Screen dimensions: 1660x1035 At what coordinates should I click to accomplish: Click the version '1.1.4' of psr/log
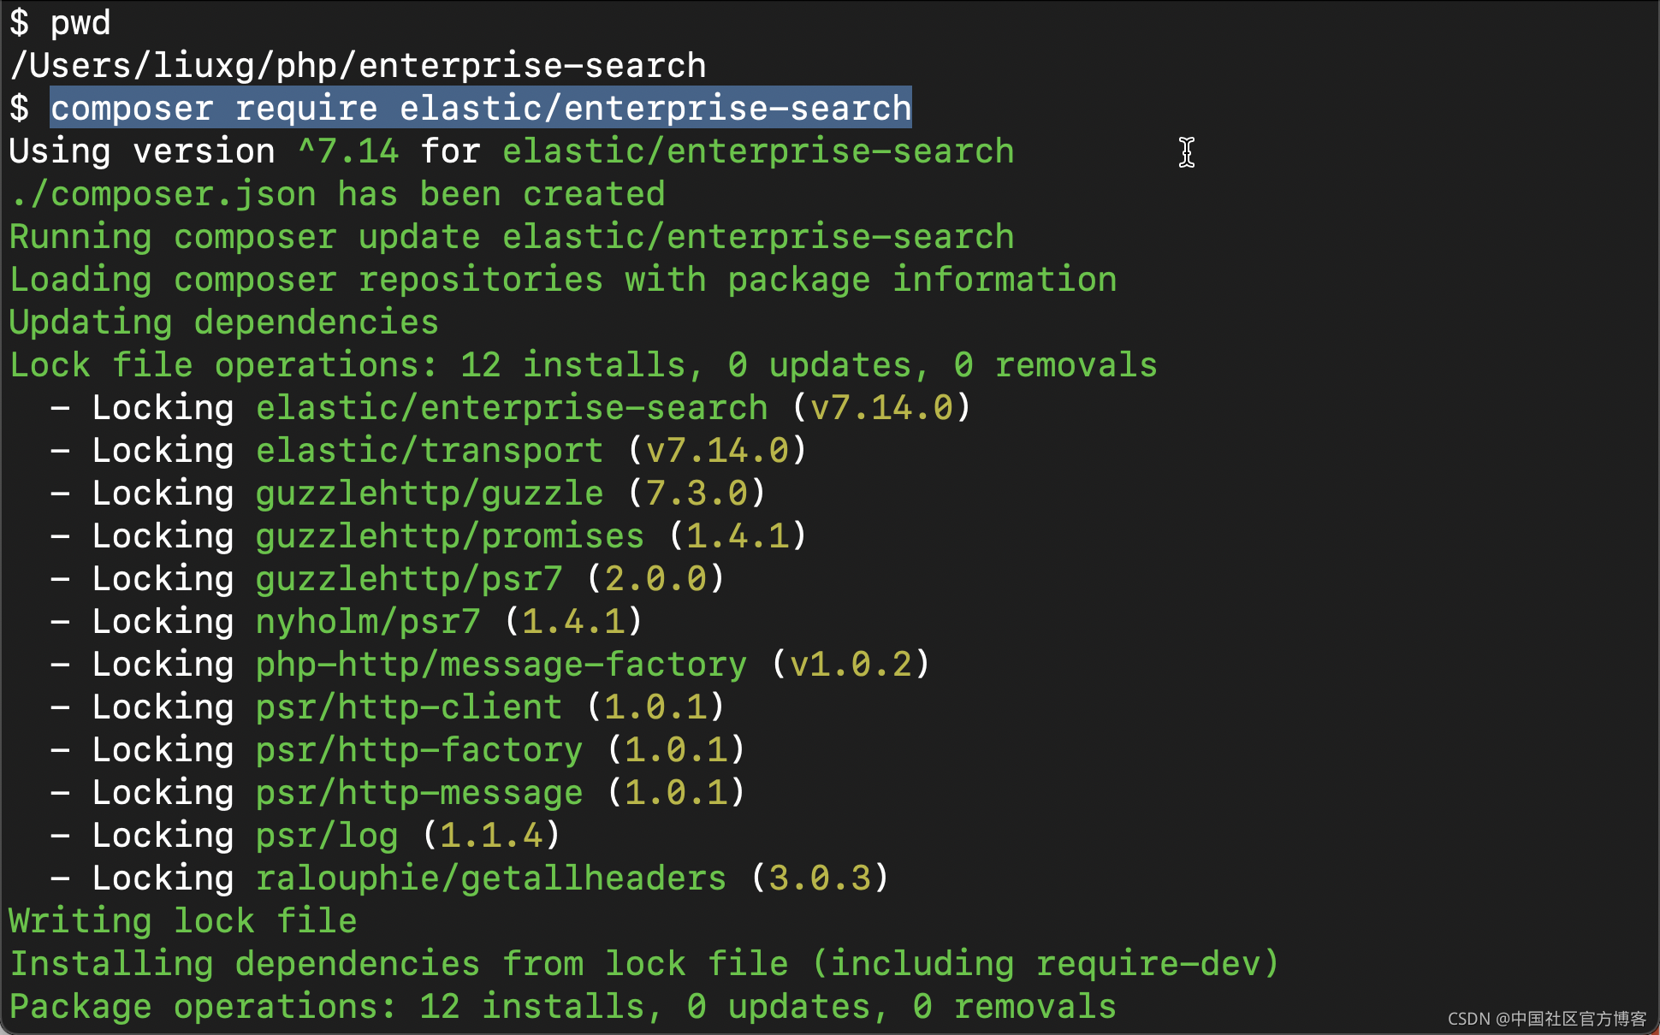tap(491, 836)
